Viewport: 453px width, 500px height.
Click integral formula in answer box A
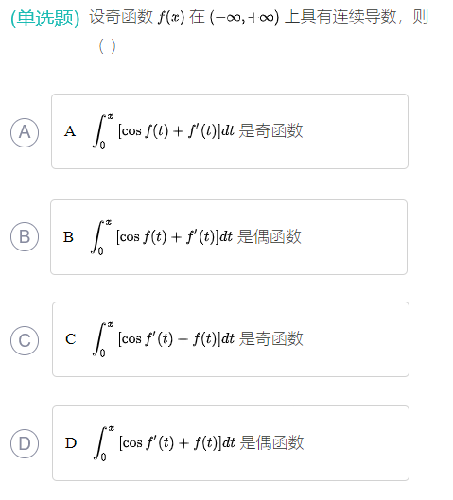[x=164, y=131]
